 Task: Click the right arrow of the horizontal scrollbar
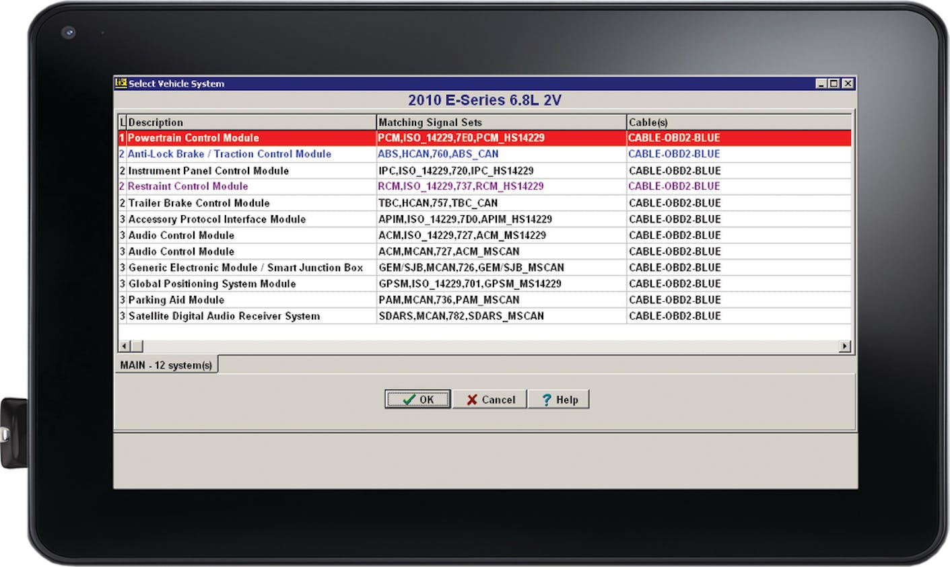pos(845,345)
